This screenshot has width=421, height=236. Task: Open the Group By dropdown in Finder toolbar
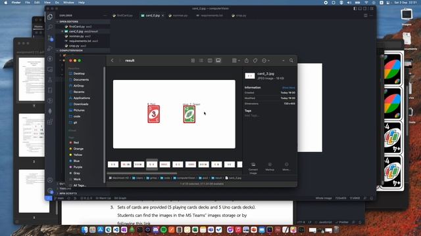tap(236, 60)
